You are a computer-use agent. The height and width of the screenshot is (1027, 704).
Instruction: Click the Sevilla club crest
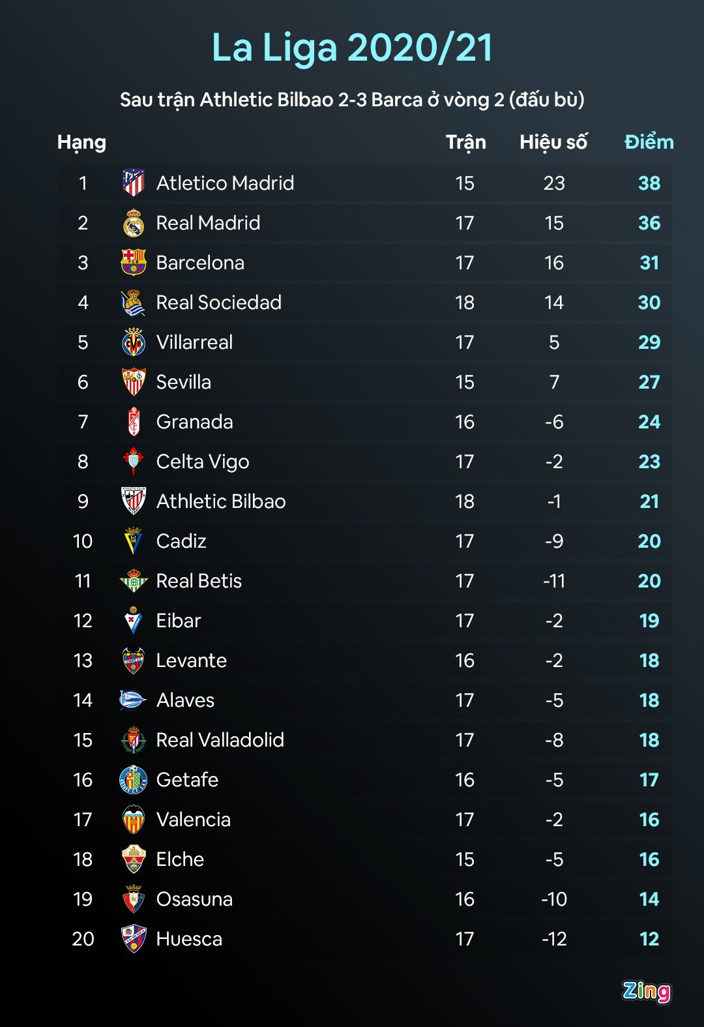[x=134, y=382]
